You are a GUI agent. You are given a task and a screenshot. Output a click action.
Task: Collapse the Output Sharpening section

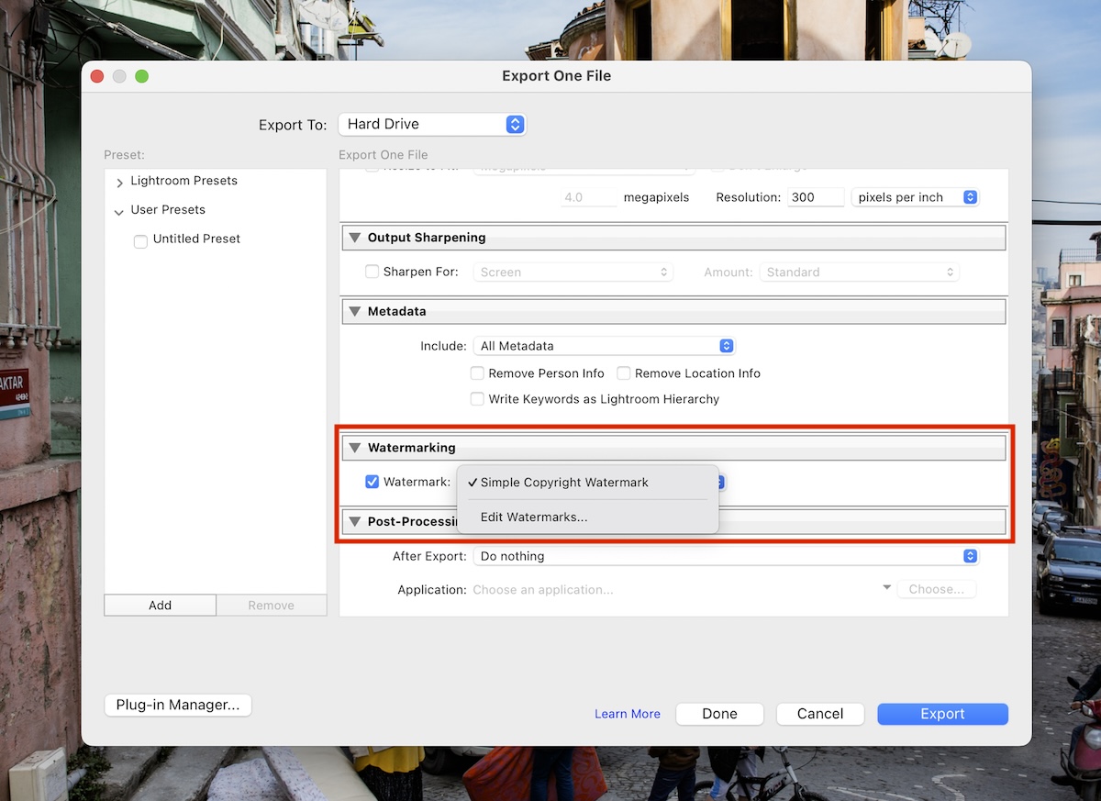(x=355, y=237)
